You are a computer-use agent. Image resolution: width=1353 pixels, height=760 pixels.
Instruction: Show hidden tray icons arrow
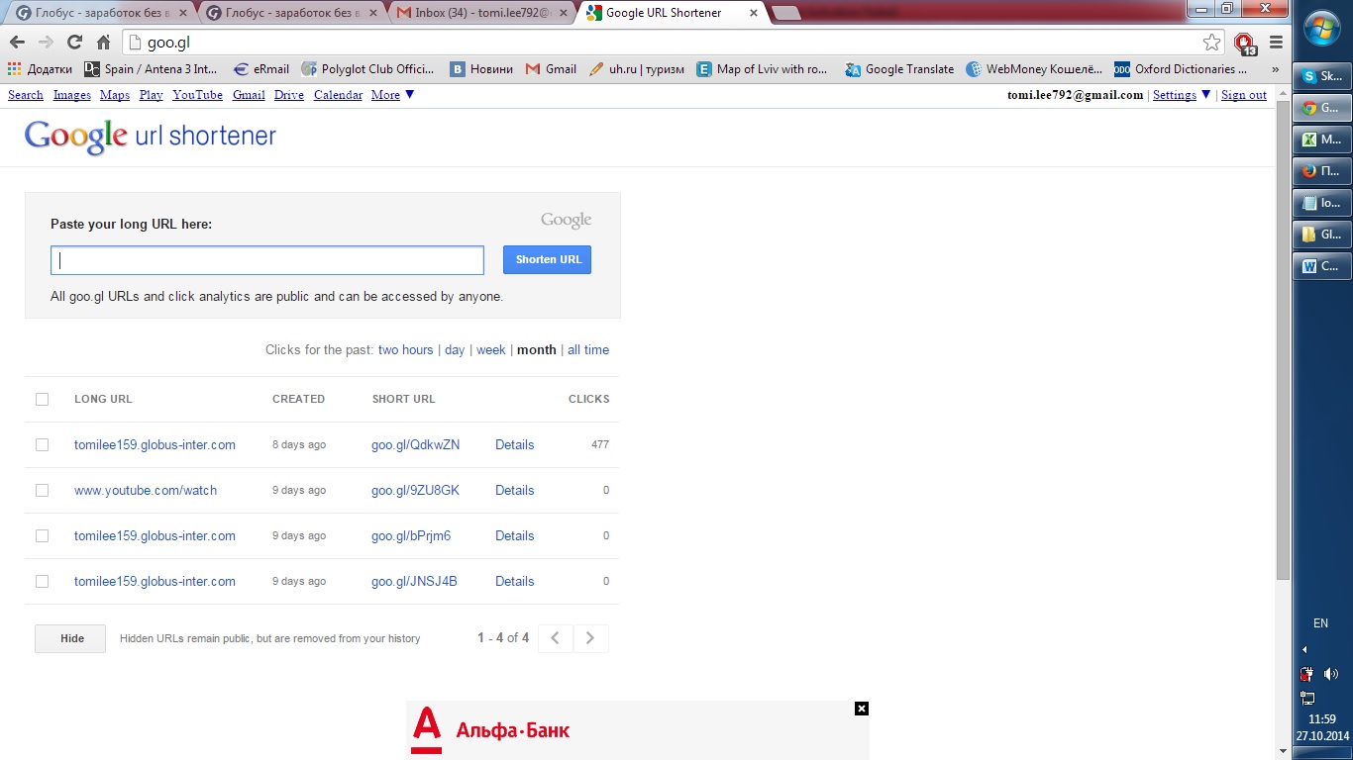pos(1304,650)
